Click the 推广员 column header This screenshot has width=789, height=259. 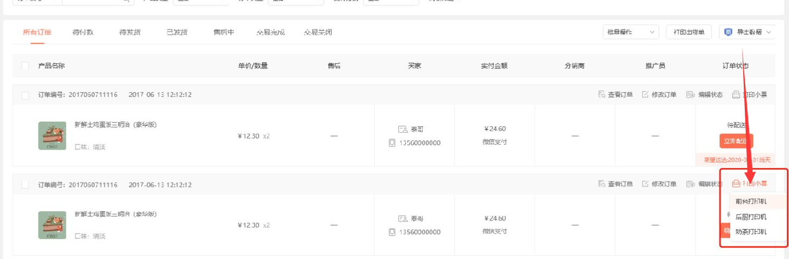coord(655,66)
